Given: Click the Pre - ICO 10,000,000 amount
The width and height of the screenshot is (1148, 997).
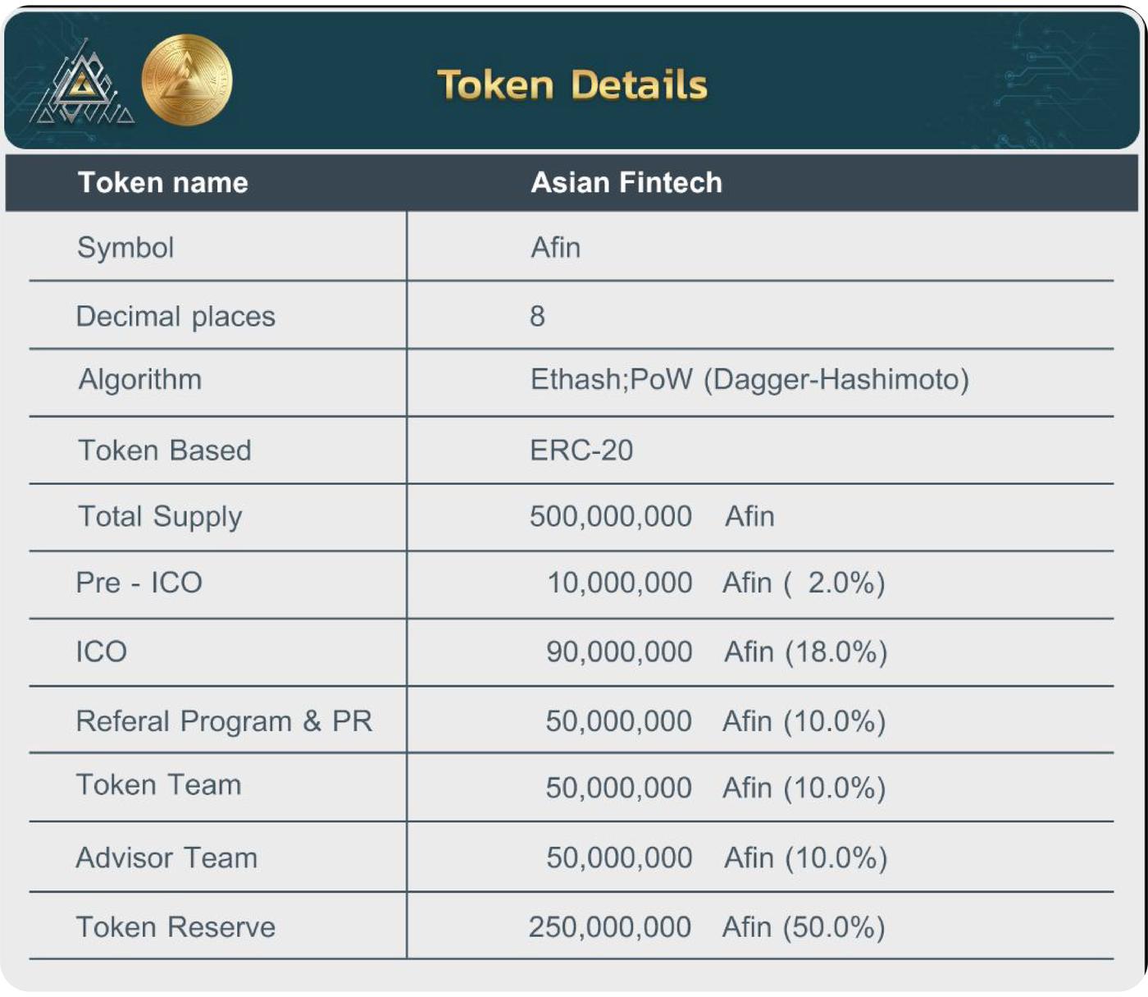Looking at the screenshot, I should tap(620, 583).
